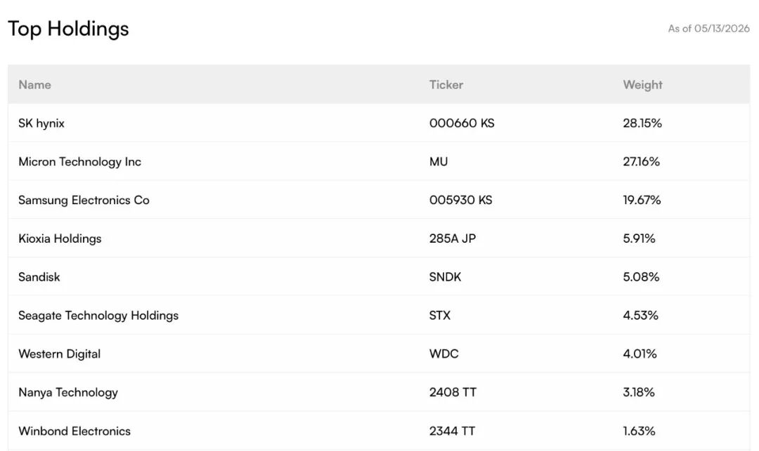Select ticker 2408 TT
759x451 pixels.
point(453,392)
